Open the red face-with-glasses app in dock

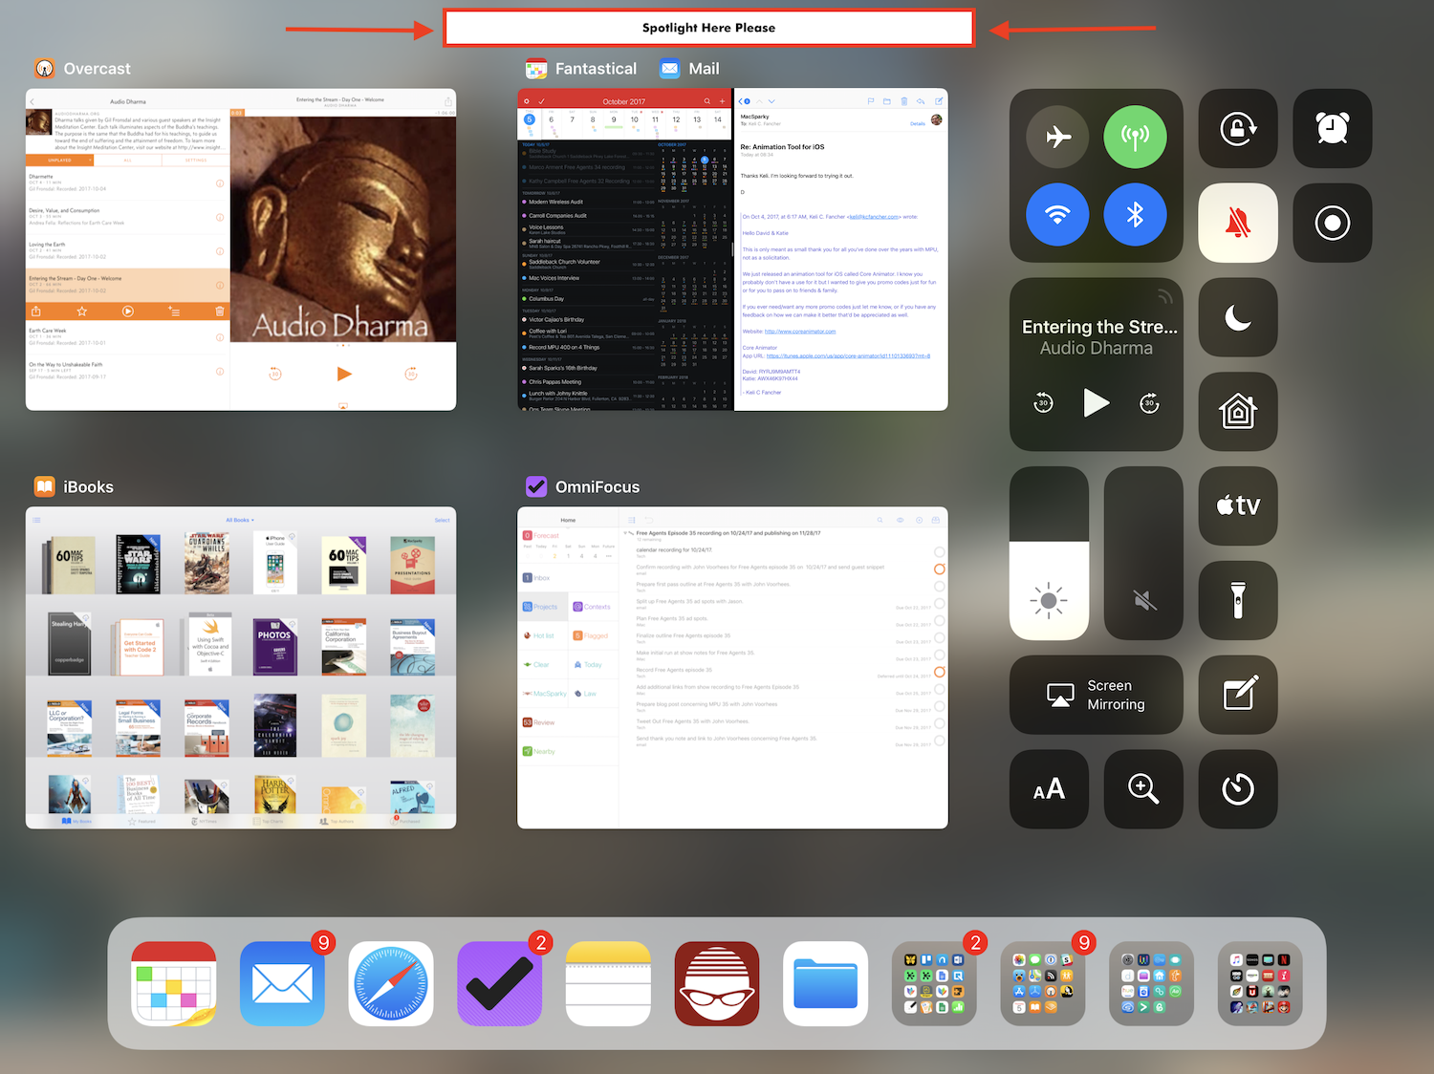(x=717, y=983)
